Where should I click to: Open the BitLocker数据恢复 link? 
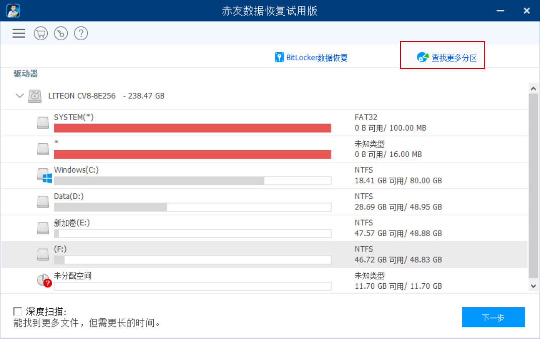(317, 57)
